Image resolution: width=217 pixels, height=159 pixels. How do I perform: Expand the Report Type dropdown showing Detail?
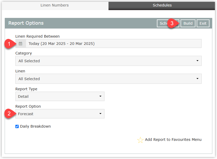pos(60,96)
